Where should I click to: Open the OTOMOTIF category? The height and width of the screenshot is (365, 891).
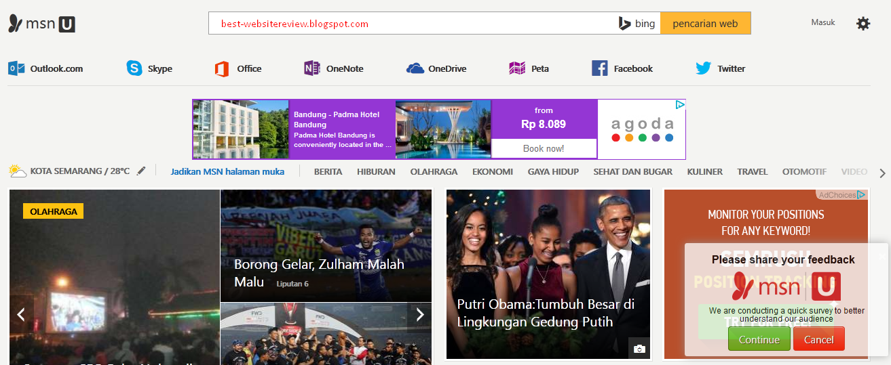(x=804, y=172)
